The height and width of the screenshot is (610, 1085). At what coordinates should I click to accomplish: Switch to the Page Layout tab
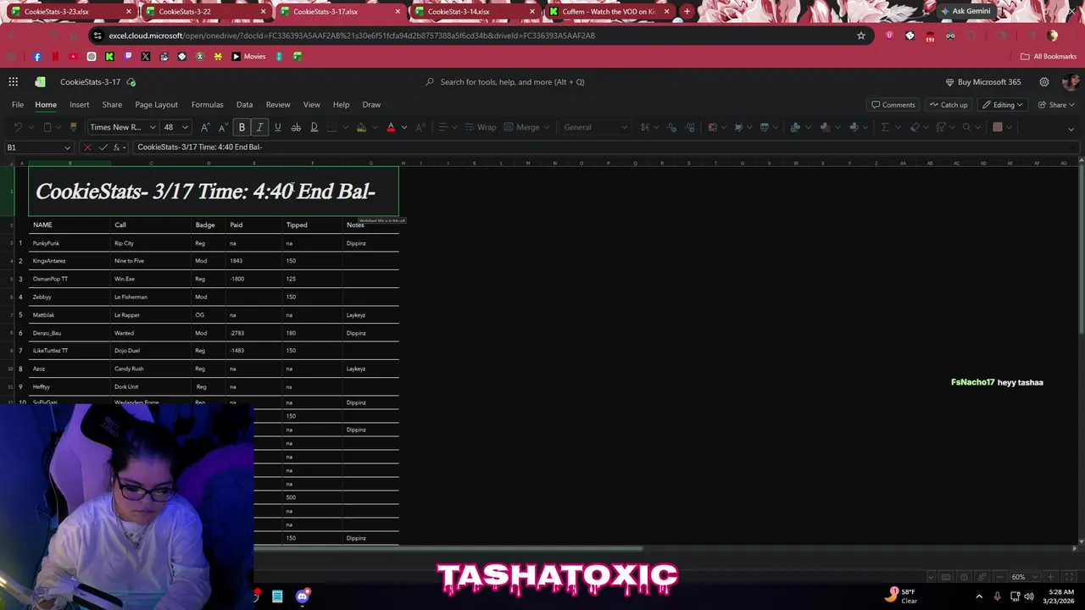[156, 105]
